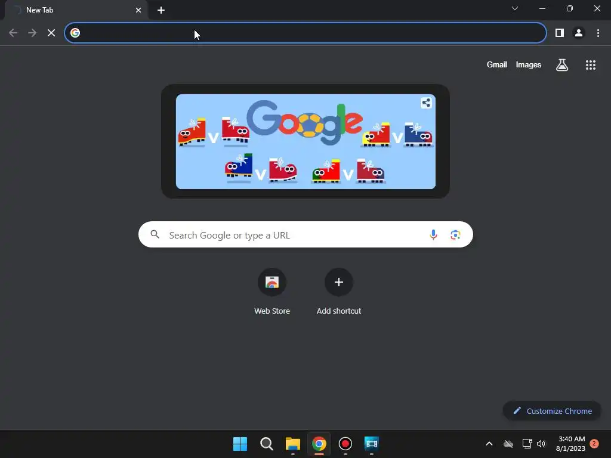Open the clock showing 3:40 AM
Screen dimensions: 611x458
[570, 444]
